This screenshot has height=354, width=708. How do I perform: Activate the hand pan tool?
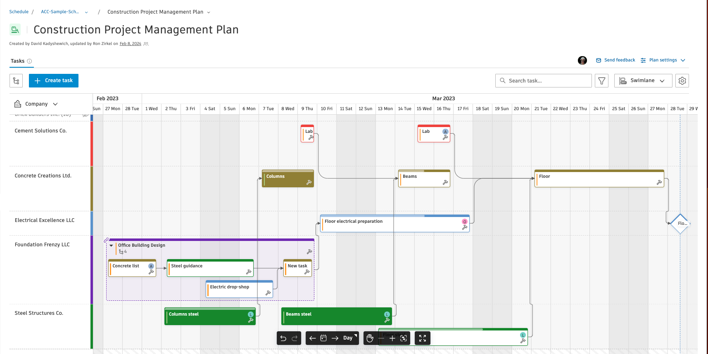[x=370, y=338]
